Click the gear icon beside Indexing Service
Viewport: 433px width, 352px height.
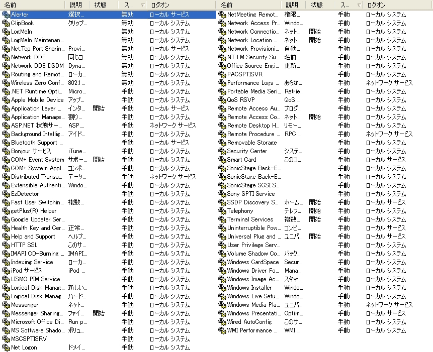point(6,262)
